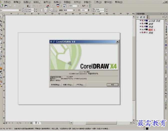Open the Object Manager flyout arrow
The width and height of the screenshot is (168, 131).
(x=163, y=17)
